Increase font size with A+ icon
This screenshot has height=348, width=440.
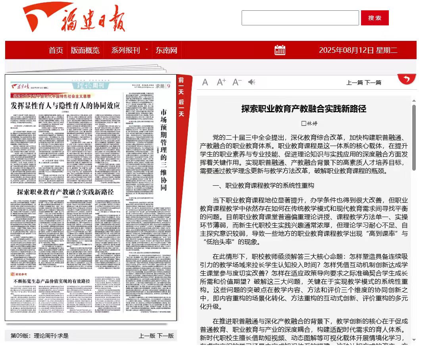[x=221, y=82]
